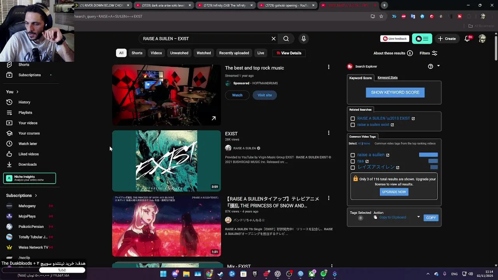This screenshot has height=280, width=498.
Task: Click the Create button
Action: click(447, 38)
